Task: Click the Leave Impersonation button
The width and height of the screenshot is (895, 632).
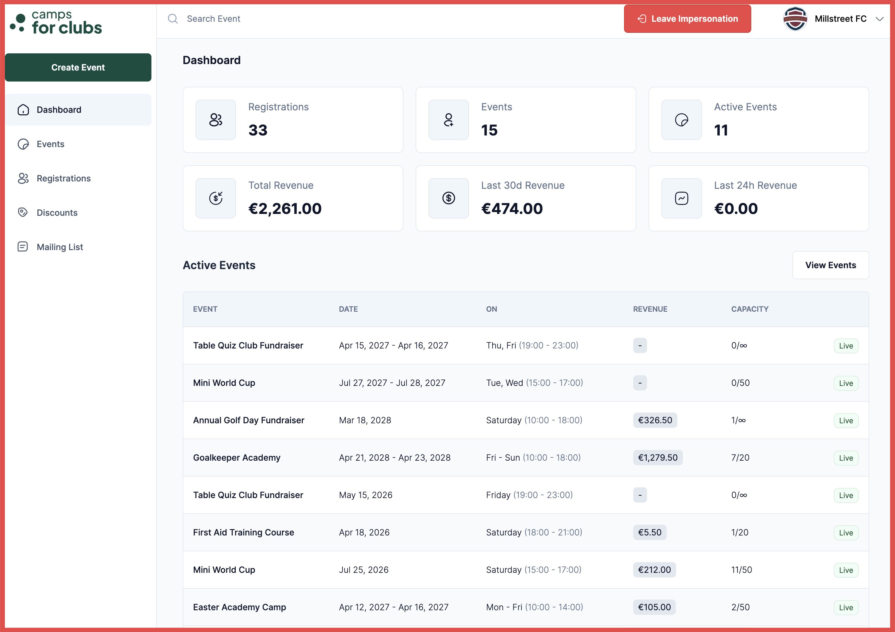Action: [687, 19]
